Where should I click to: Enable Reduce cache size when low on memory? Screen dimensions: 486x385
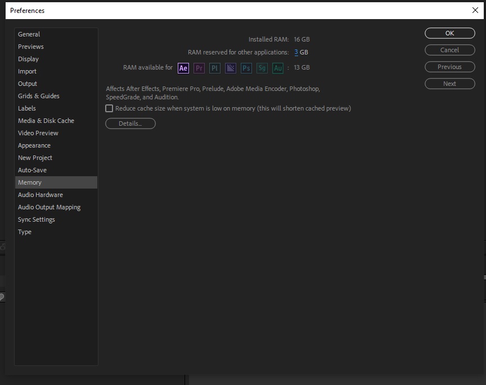coord(109,108)
